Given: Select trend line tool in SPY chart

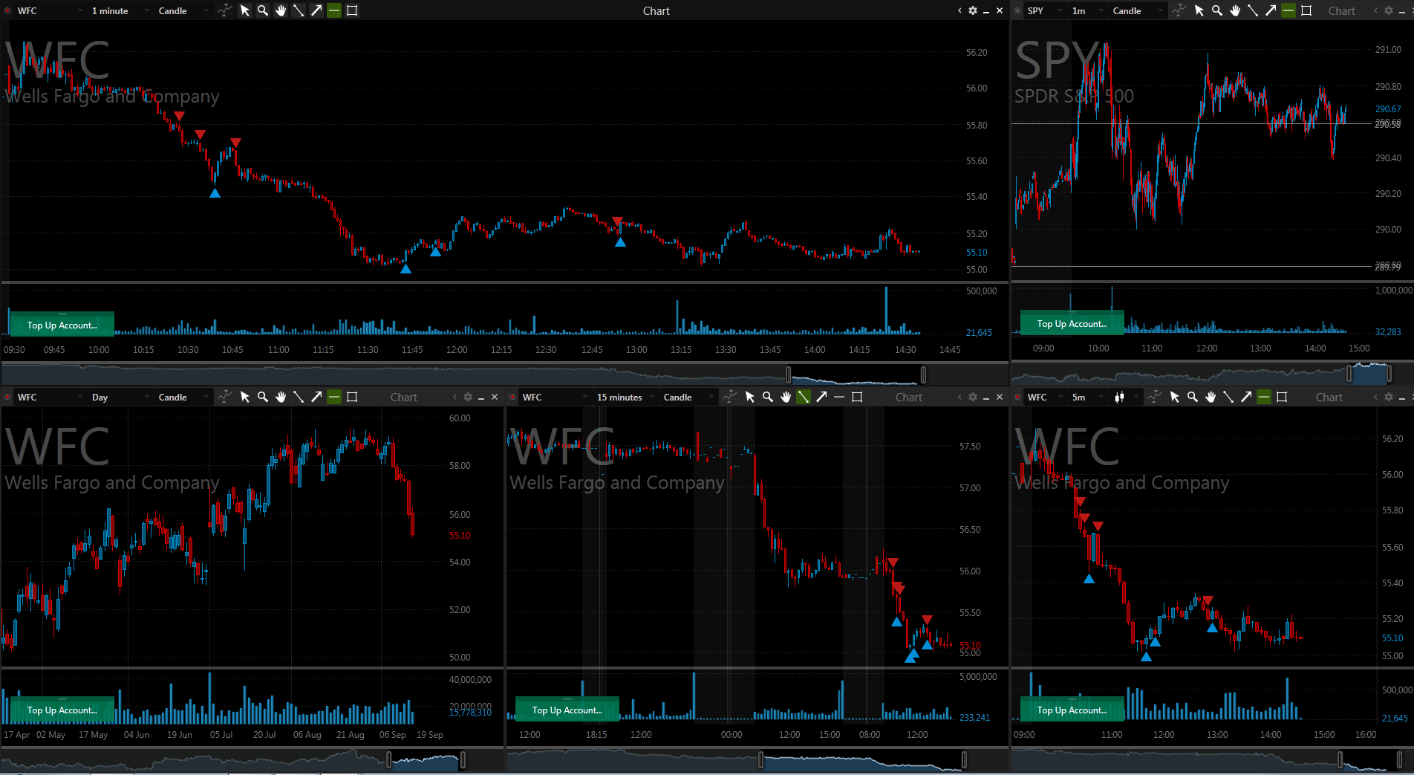Looking at the screenshot, I should pos(1253,10).
